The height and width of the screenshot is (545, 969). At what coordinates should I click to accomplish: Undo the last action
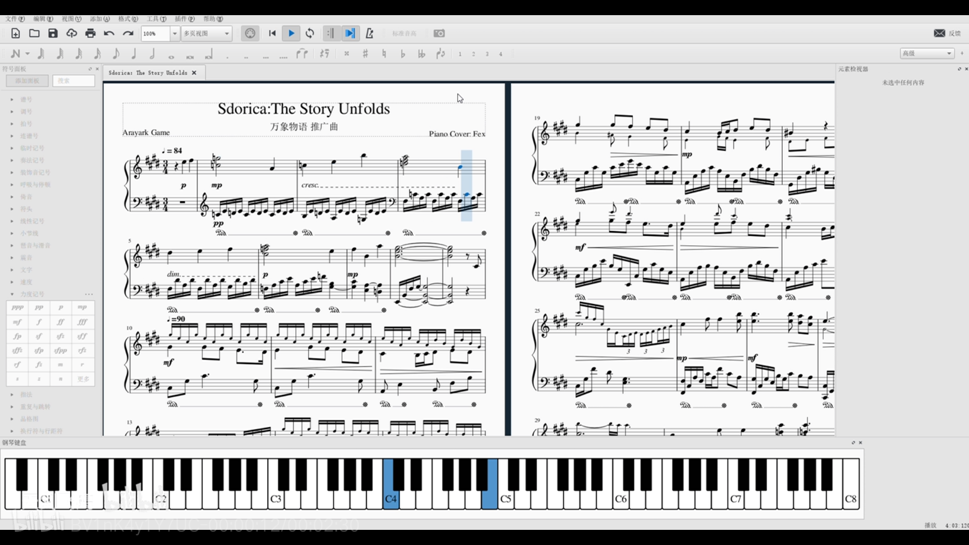pos(109,33)
